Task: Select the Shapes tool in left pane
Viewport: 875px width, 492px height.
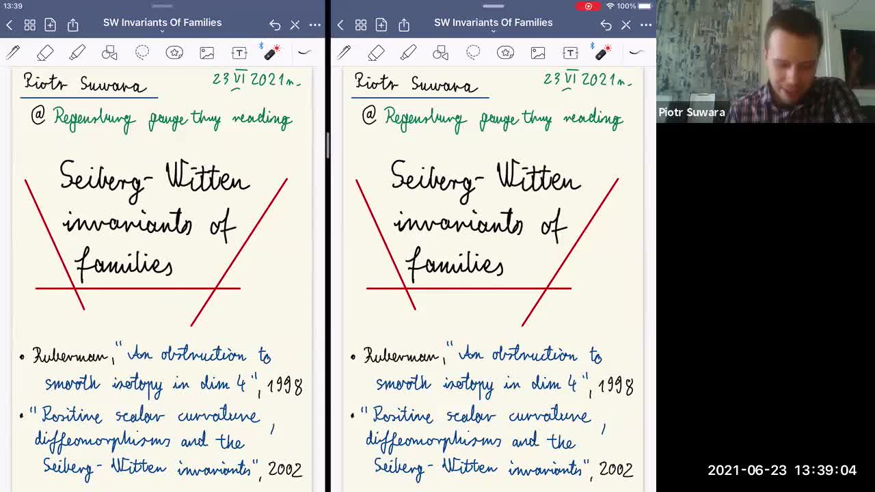Action: pyautogui.click(x=109, y=53)
